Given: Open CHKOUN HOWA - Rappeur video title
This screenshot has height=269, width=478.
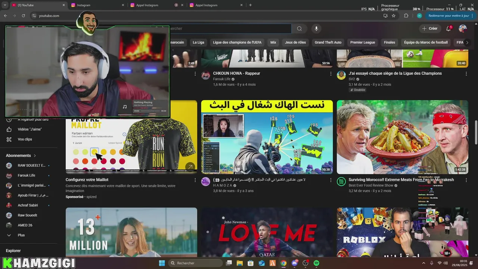Looking at the screenshot, I should coord(236,73).
